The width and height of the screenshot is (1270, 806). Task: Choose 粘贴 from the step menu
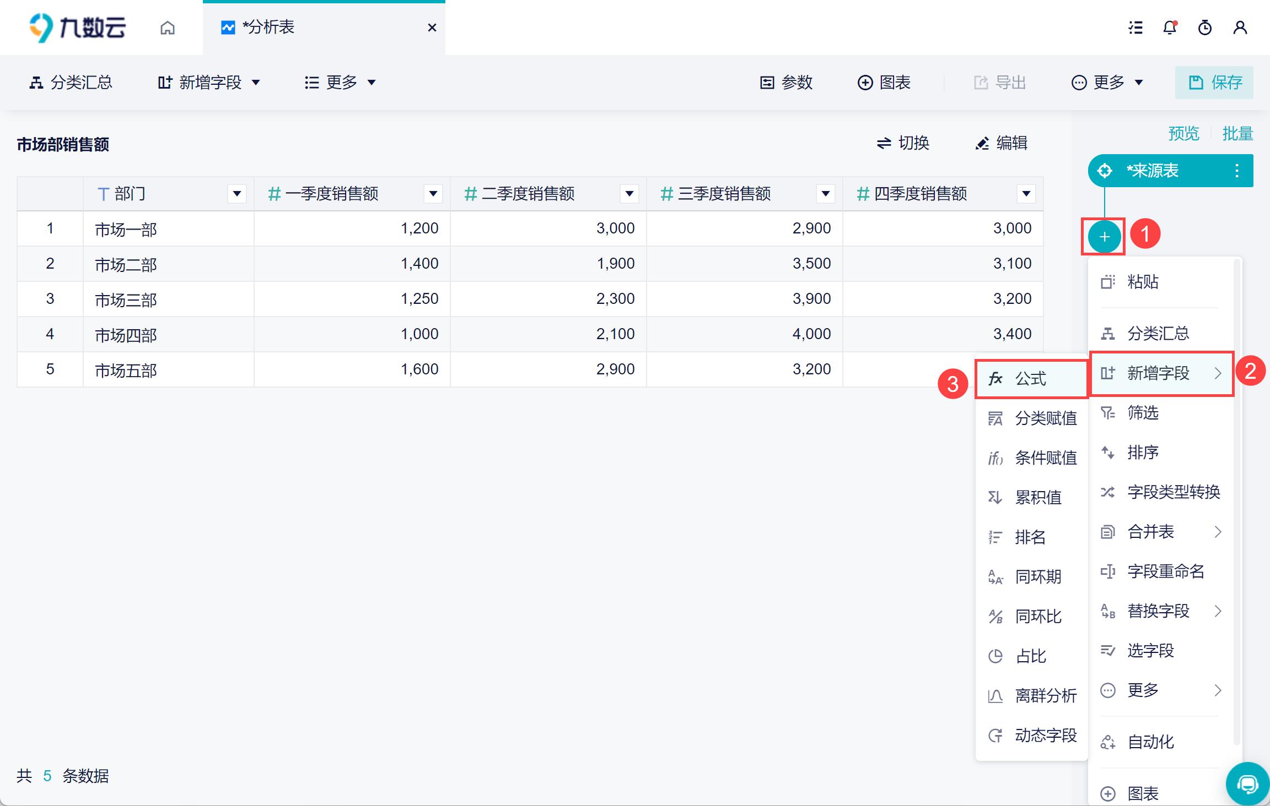[1161, 282]
